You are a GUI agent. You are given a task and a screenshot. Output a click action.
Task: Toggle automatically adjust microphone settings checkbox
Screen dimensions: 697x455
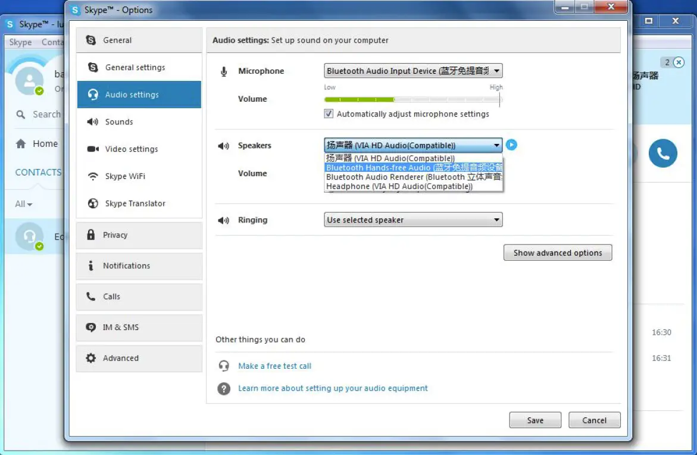329,114
